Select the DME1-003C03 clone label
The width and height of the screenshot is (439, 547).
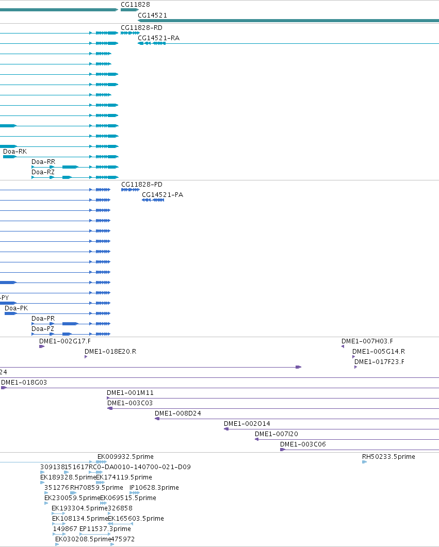[x=130, y=403]
